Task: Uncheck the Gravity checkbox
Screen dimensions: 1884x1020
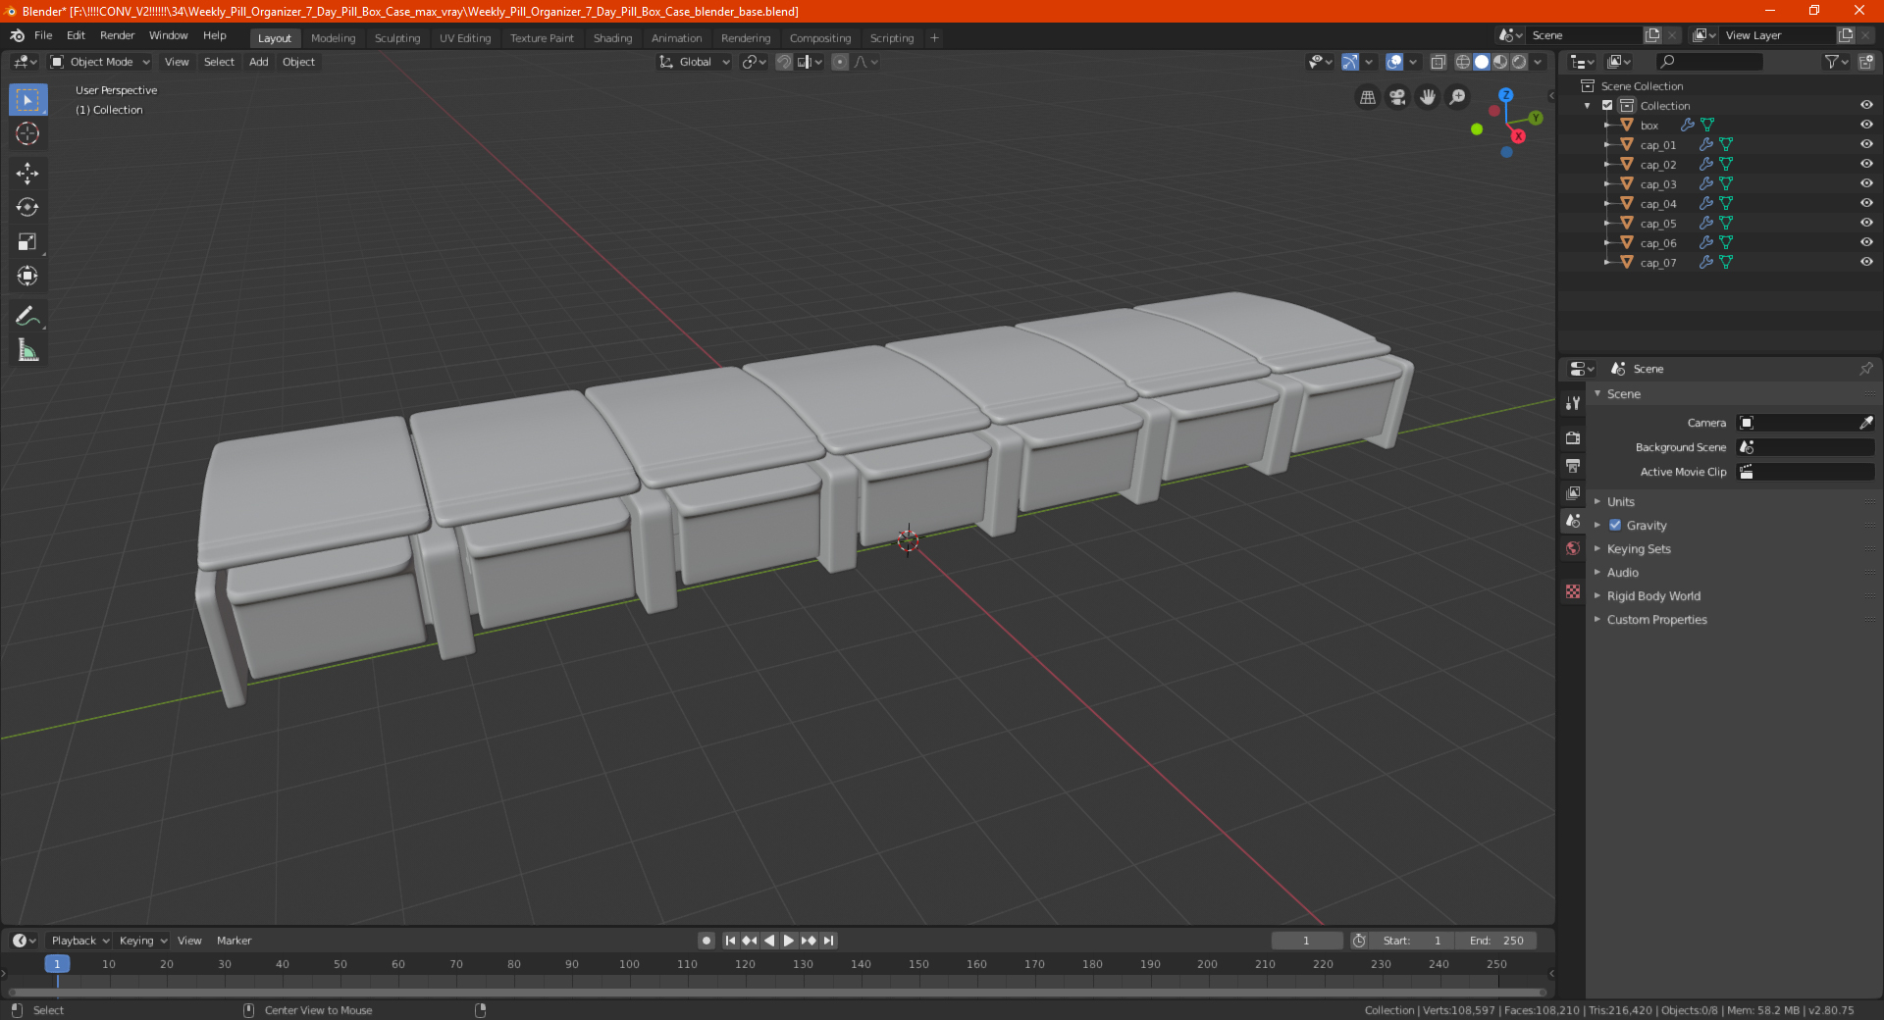Action: click(x=1615, y=525)
